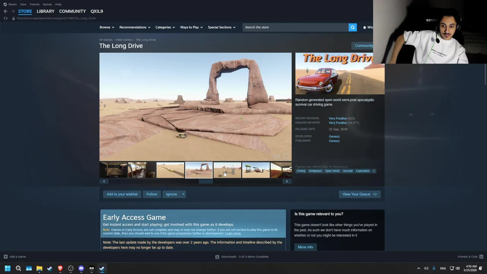Click the microphone tray icon
The image size is (487, 274).
click(434, 268)
